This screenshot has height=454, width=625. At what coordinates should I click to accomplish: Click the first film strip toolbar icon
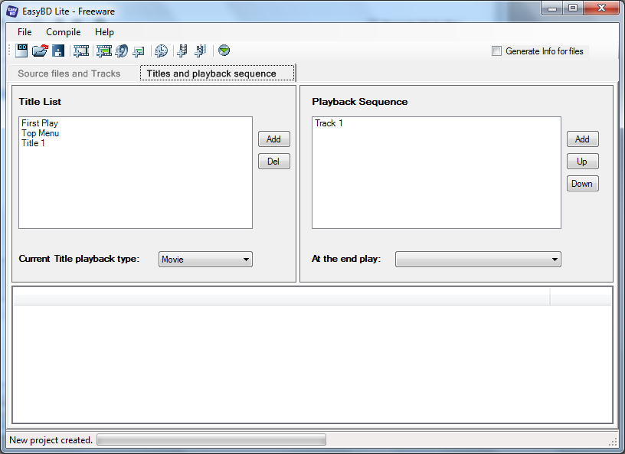point(81,51)
